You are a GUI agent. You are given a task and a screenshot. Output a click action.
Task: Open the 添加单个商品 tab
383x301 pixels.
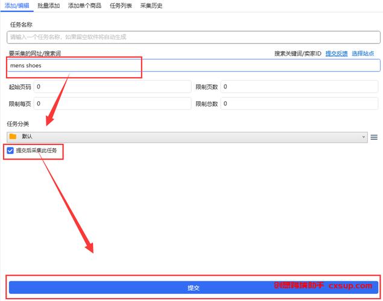[84, 5]
